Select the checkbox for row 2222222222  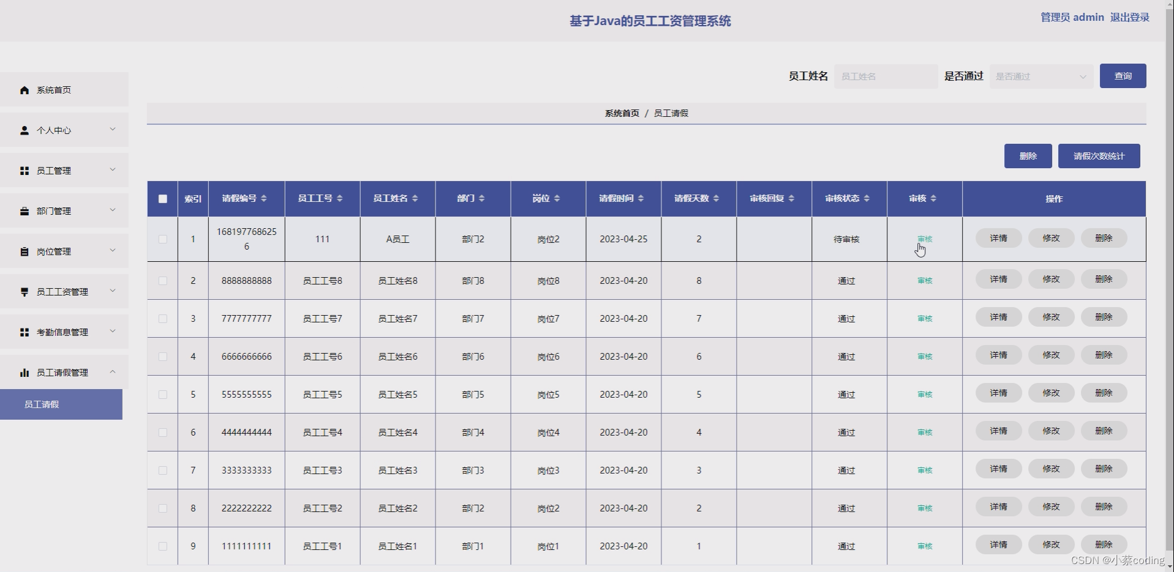point(163,508)
